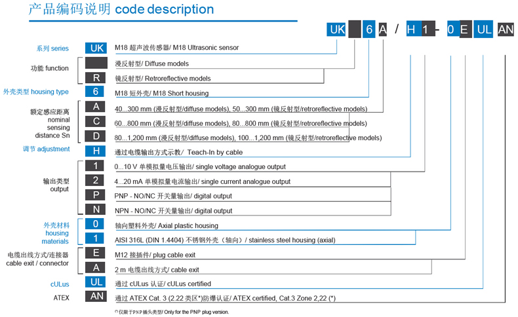This screenshot has width=518, height=317.
Task: Select the R retroreflective models code box
Action: tap(96, 78)
